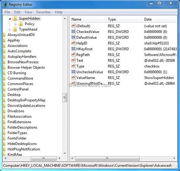Click the string icon next to RegPath
180x171 pixels.
(x=73, y=55)
